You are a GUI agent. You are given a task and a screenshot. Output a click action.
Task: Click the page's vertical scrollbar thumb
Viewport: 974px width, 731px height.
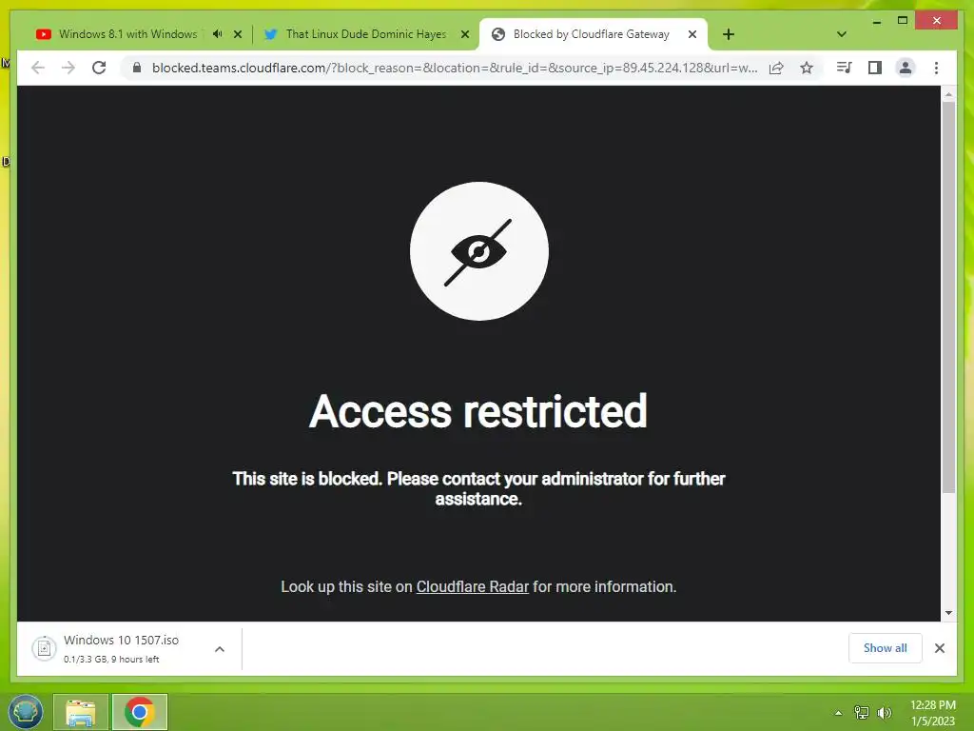948,297
